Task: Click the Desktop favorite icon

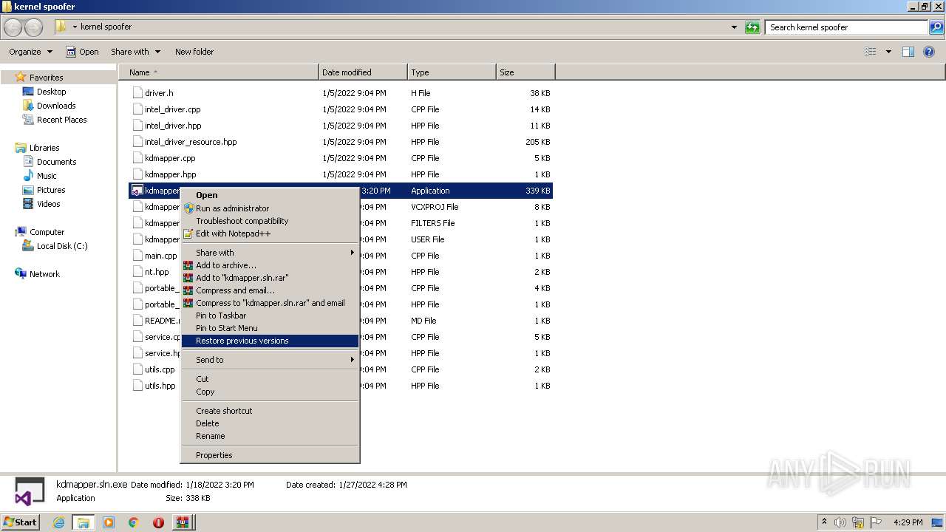Action: pyautogui.click(x=28, y=92)
